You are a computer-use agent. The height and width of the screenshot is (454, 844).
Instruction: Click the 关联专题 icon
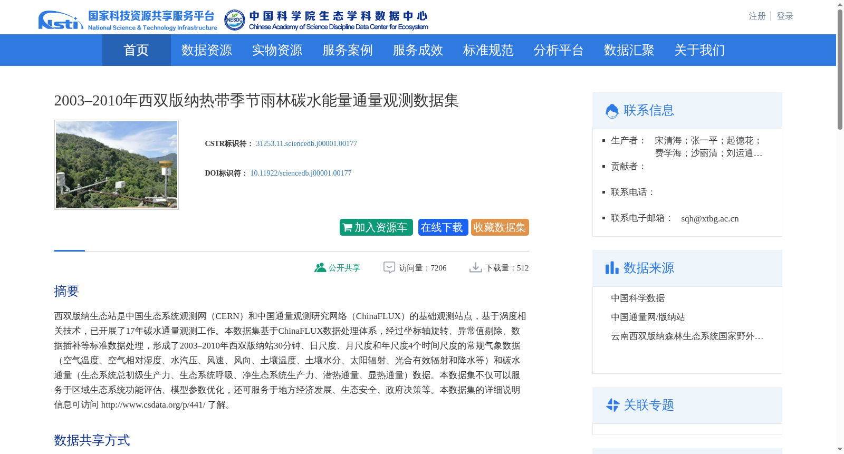point(612,405)
